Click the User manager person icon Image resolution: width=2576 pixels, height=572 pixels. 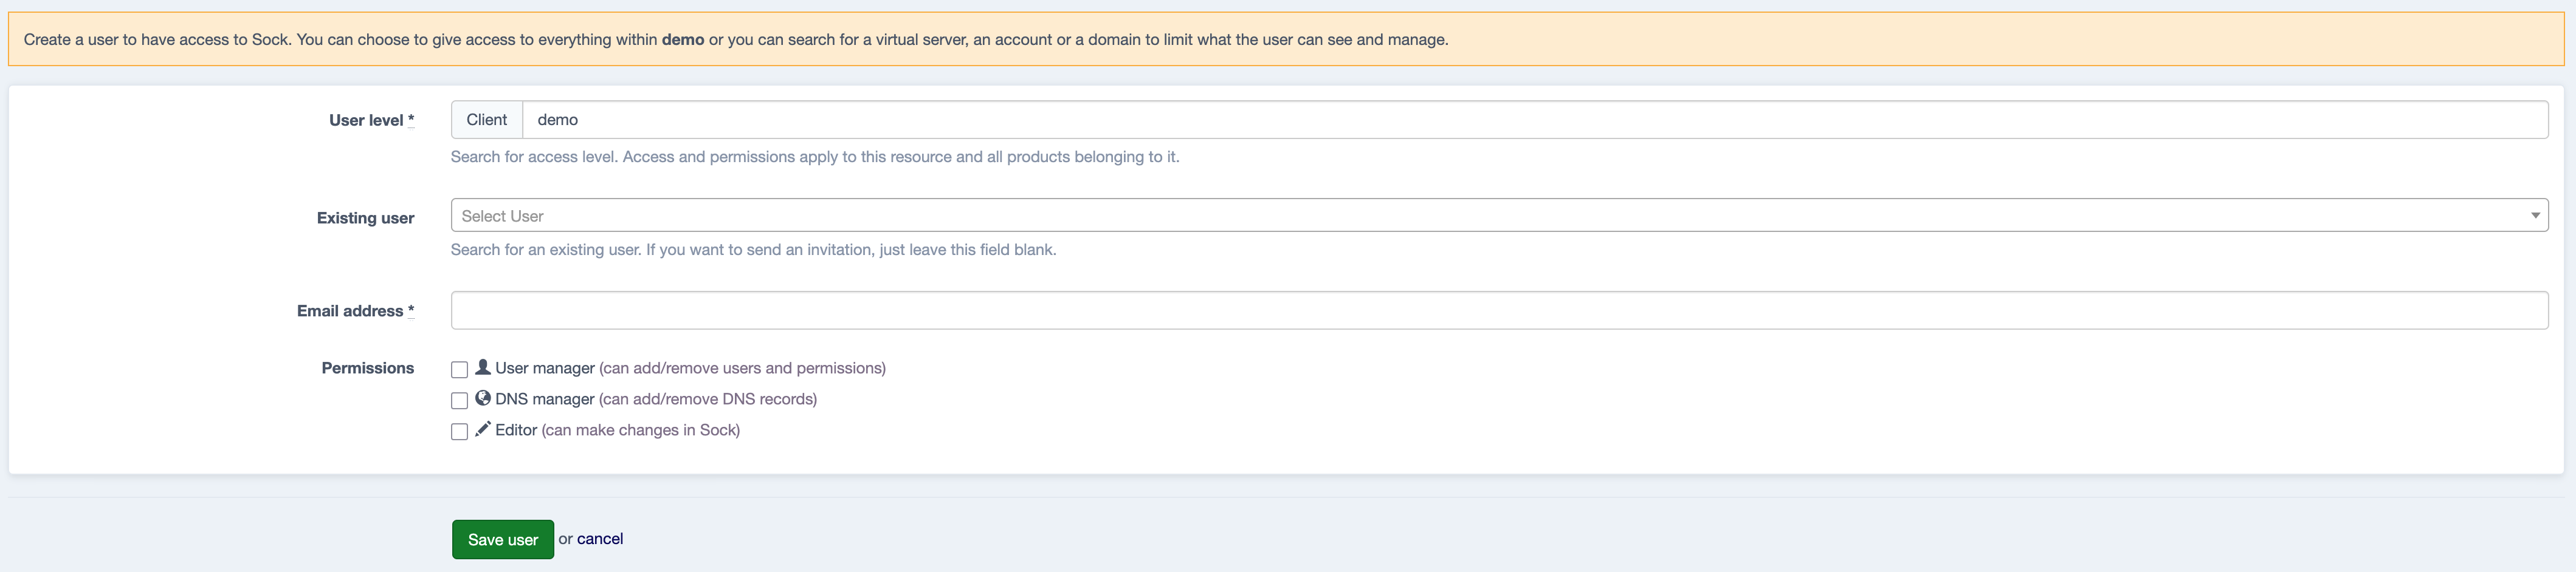(482, 366)
